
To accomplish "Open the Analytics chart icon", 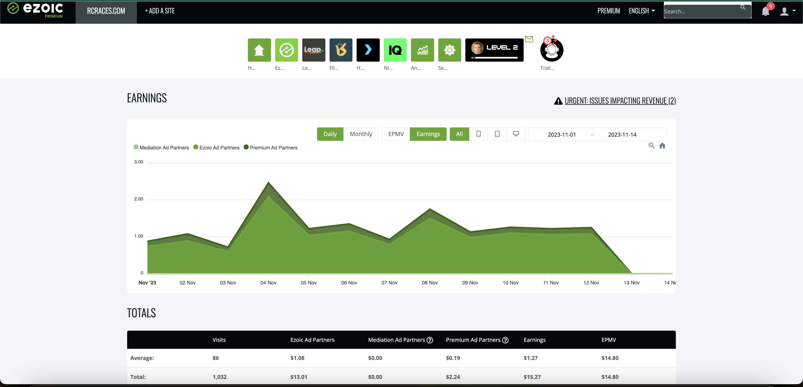I will [x=422, y=50].
